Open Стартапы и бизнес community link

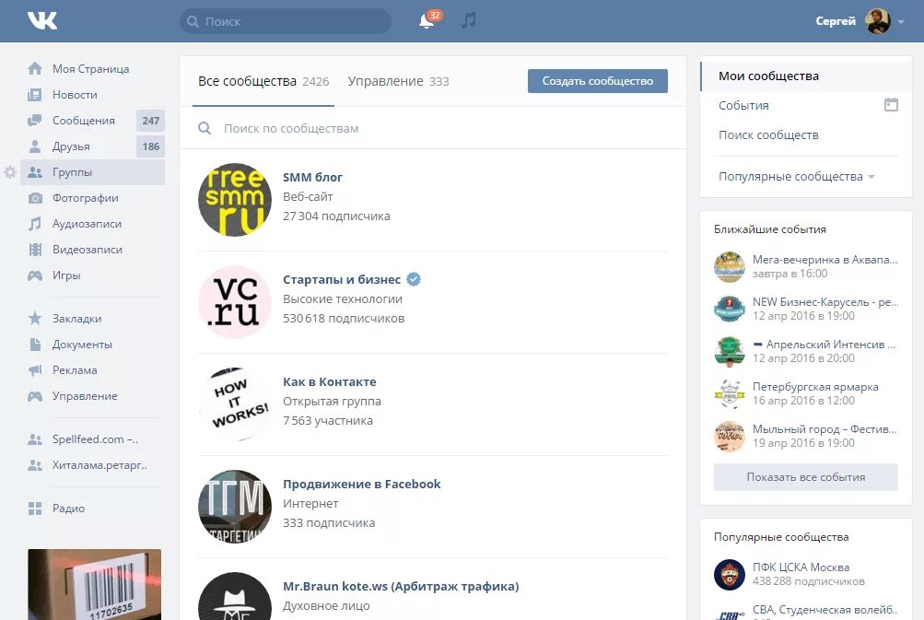pos(342,279)
